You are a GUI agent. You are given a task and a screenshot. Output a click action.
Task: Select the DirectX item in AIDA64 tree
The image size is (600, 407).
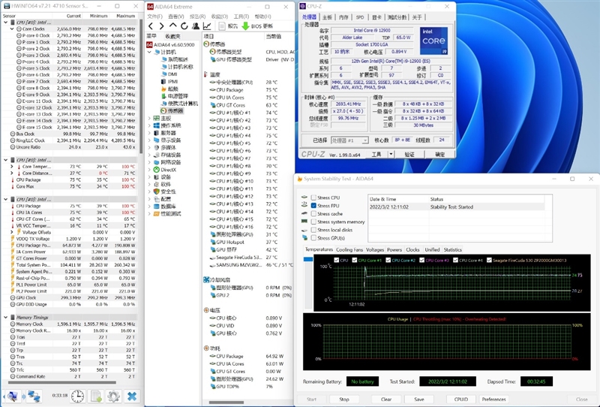(168, 170)
